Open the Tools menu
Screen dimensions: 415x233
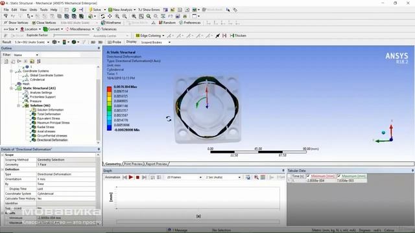click(43, 10)
